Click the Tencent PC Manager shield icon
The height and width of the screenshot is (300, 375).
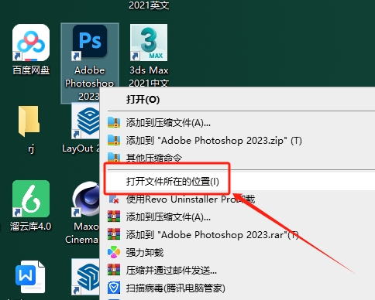(114, 288)
